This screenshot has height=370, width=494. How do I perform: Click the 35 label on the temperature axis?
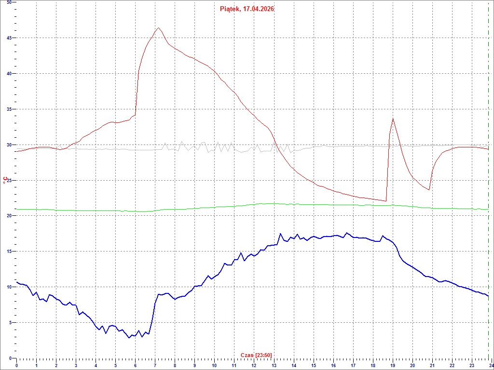click(10, 109)
